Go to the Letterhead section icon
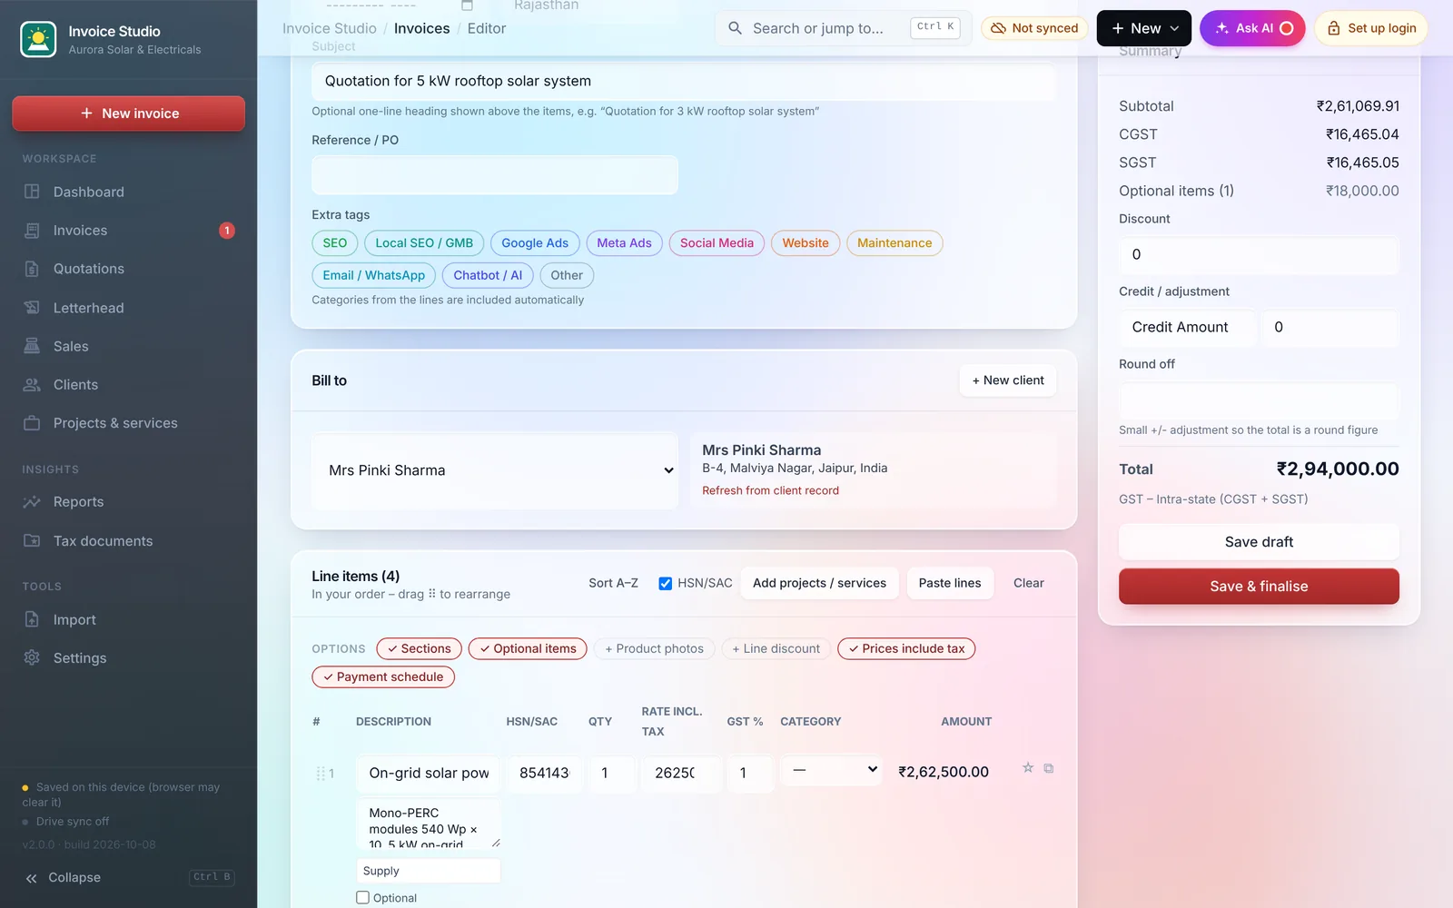The image size is (1453, 908). (x=32, y=308)
